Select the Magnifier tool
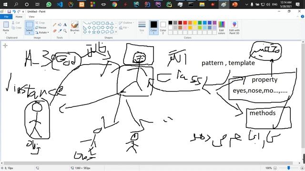Screen dimensions: 305x171 point(65,31)
